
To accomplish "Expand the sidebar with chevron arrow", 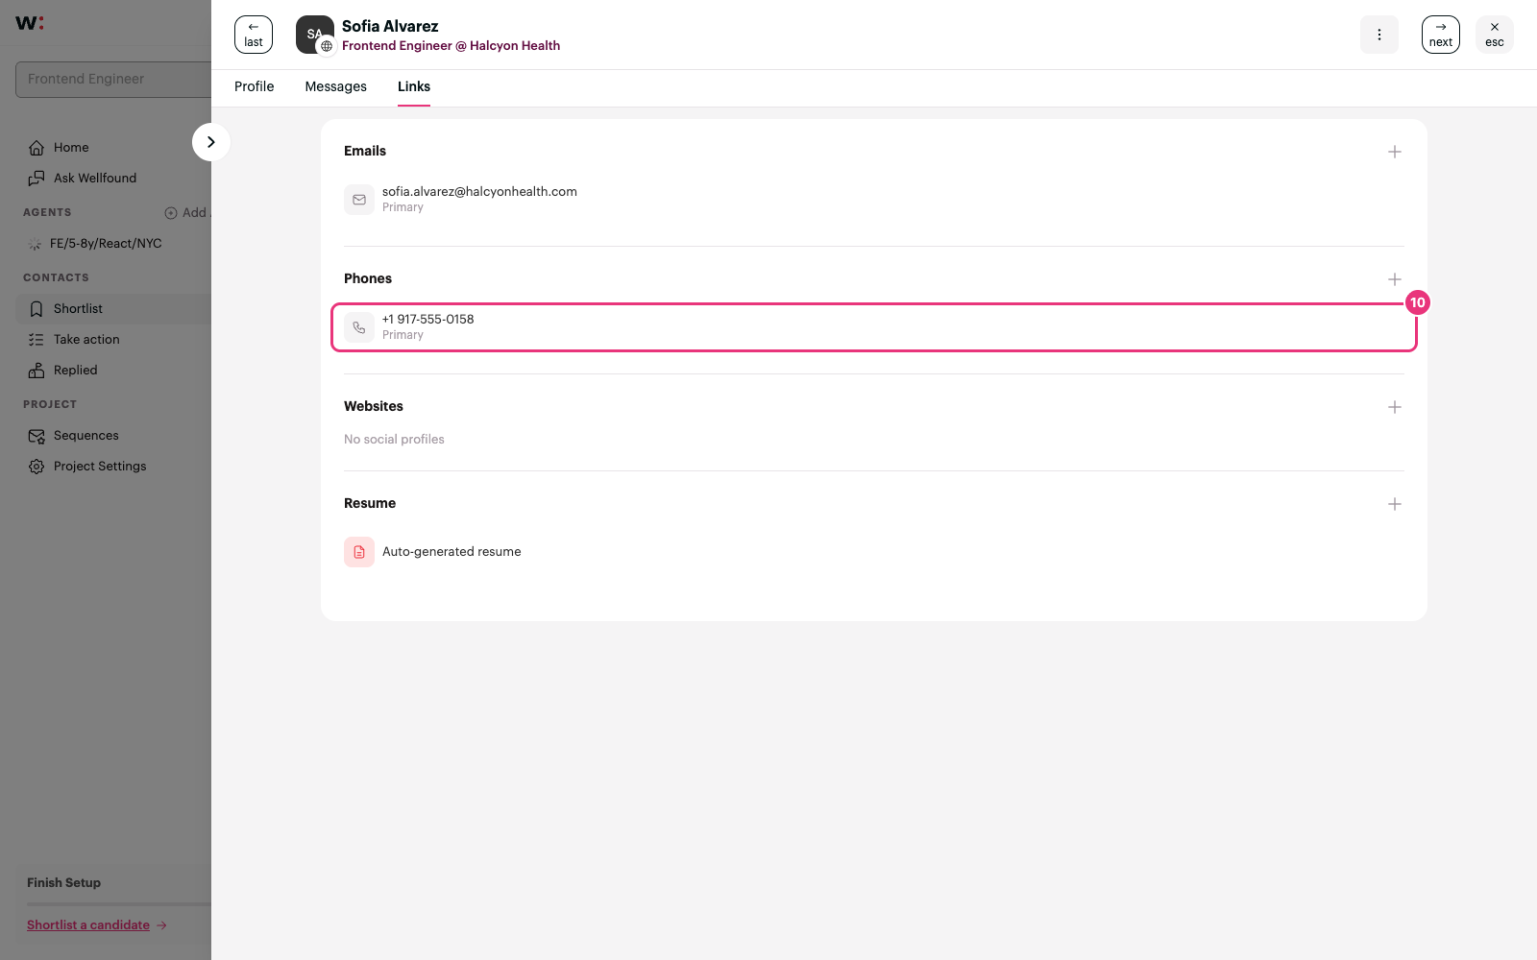I will coord(211,142).
